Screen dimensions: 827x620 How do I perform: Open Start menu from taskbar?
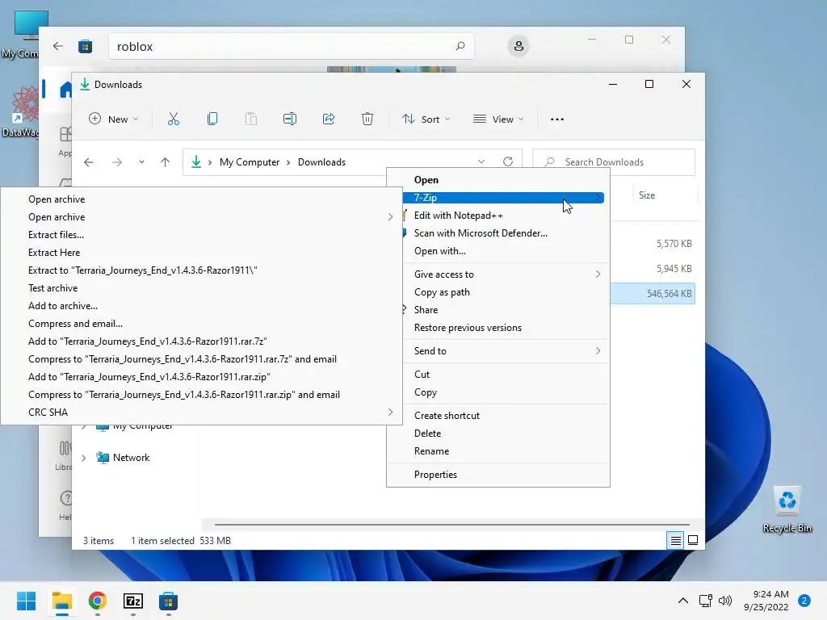click(x=26, y=601)
